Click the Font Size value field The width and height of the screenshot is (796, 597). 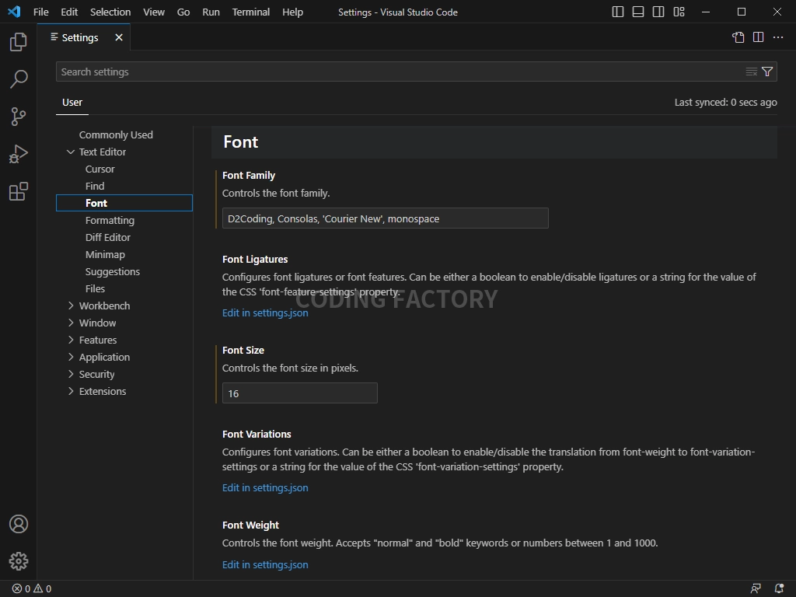(x=299, y=393)
